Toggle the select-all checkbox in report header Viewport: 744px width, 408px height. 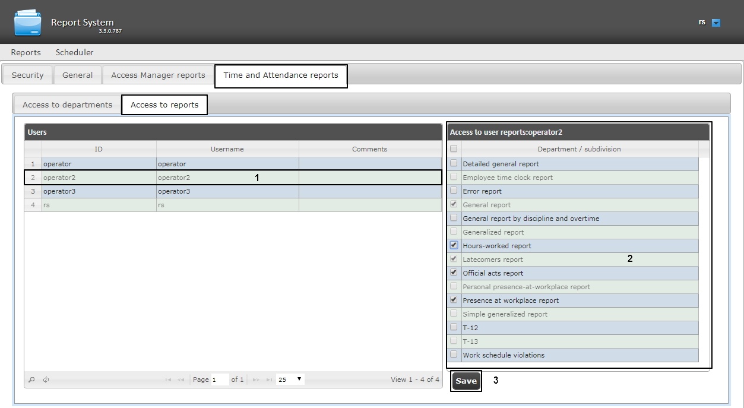coord(454,149)
